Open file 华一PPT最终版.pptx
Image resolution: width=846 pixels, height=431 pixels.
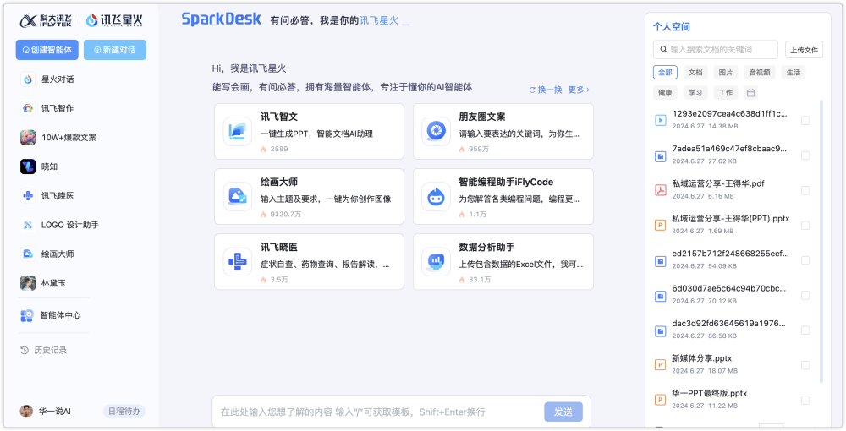(x=710, y=393)
